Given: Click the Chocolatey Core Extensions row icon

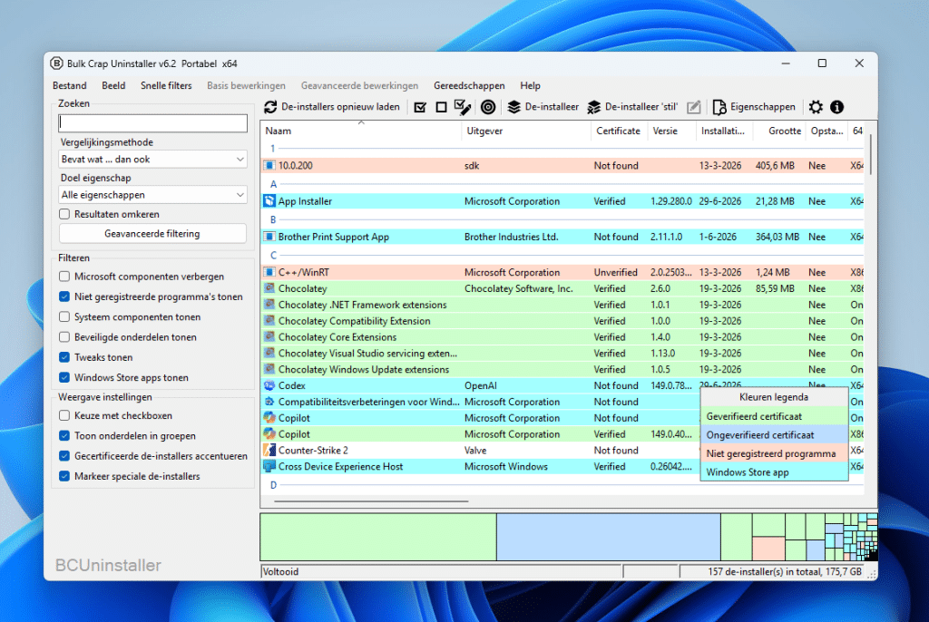Looking at the screenshot, I should coord(269,337).
